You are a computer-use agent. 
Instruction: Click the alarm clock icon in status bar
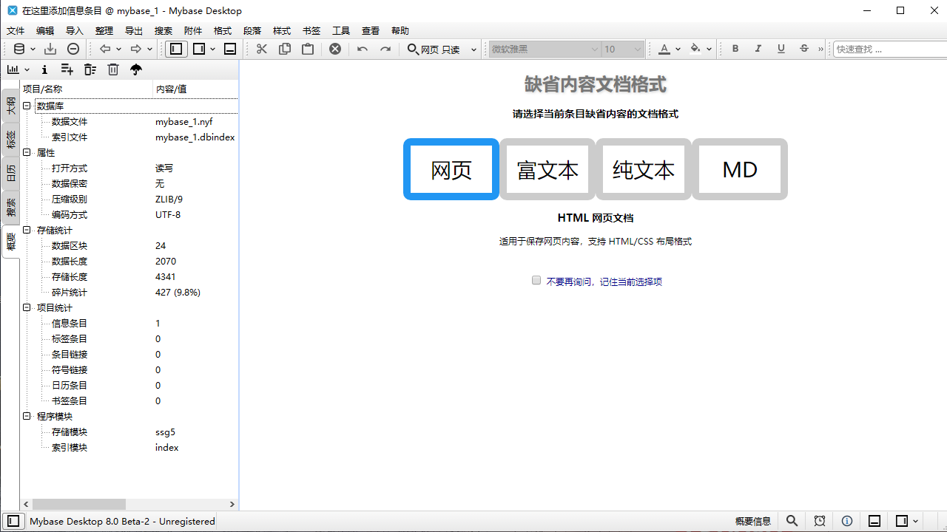(x=820, y=521)
